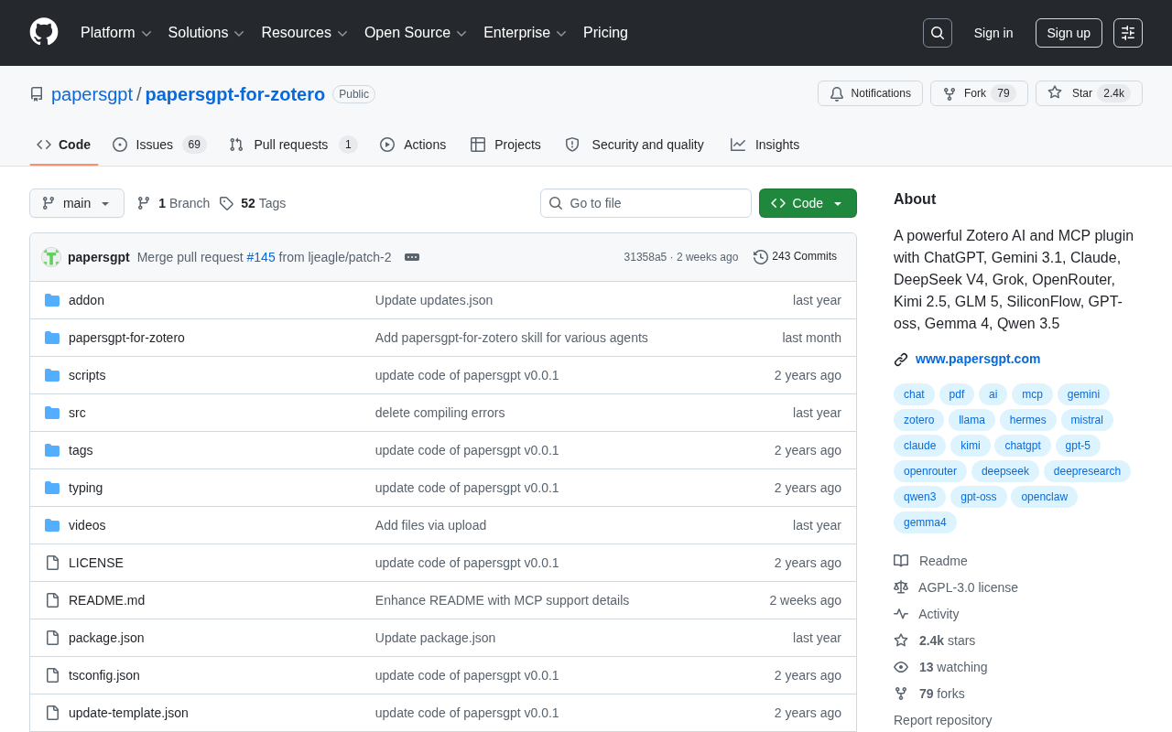The image size is (1172, 732).
Task: Open the typing folder
Action: tap(85, 488)
